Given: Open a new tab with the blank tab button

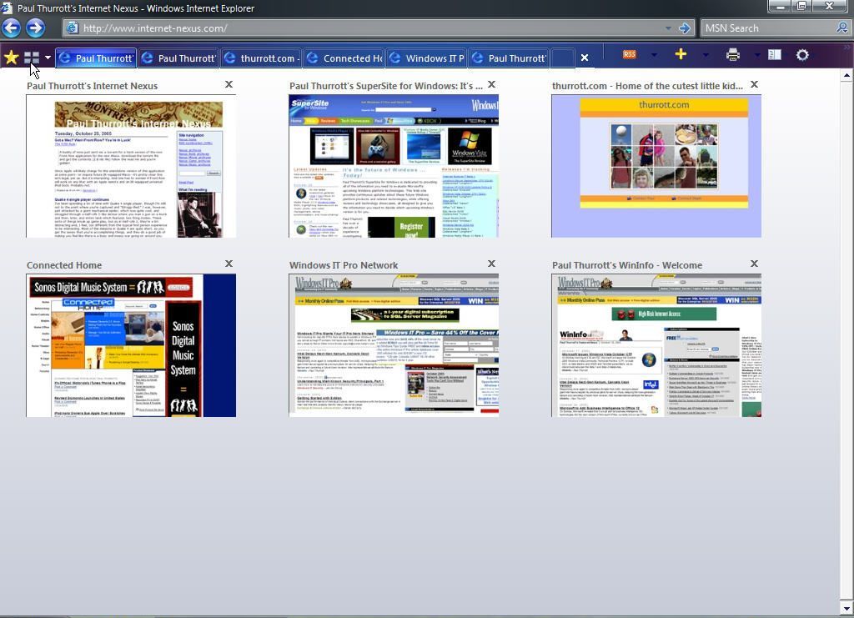Looking at the screenshot, I should 563,58.
